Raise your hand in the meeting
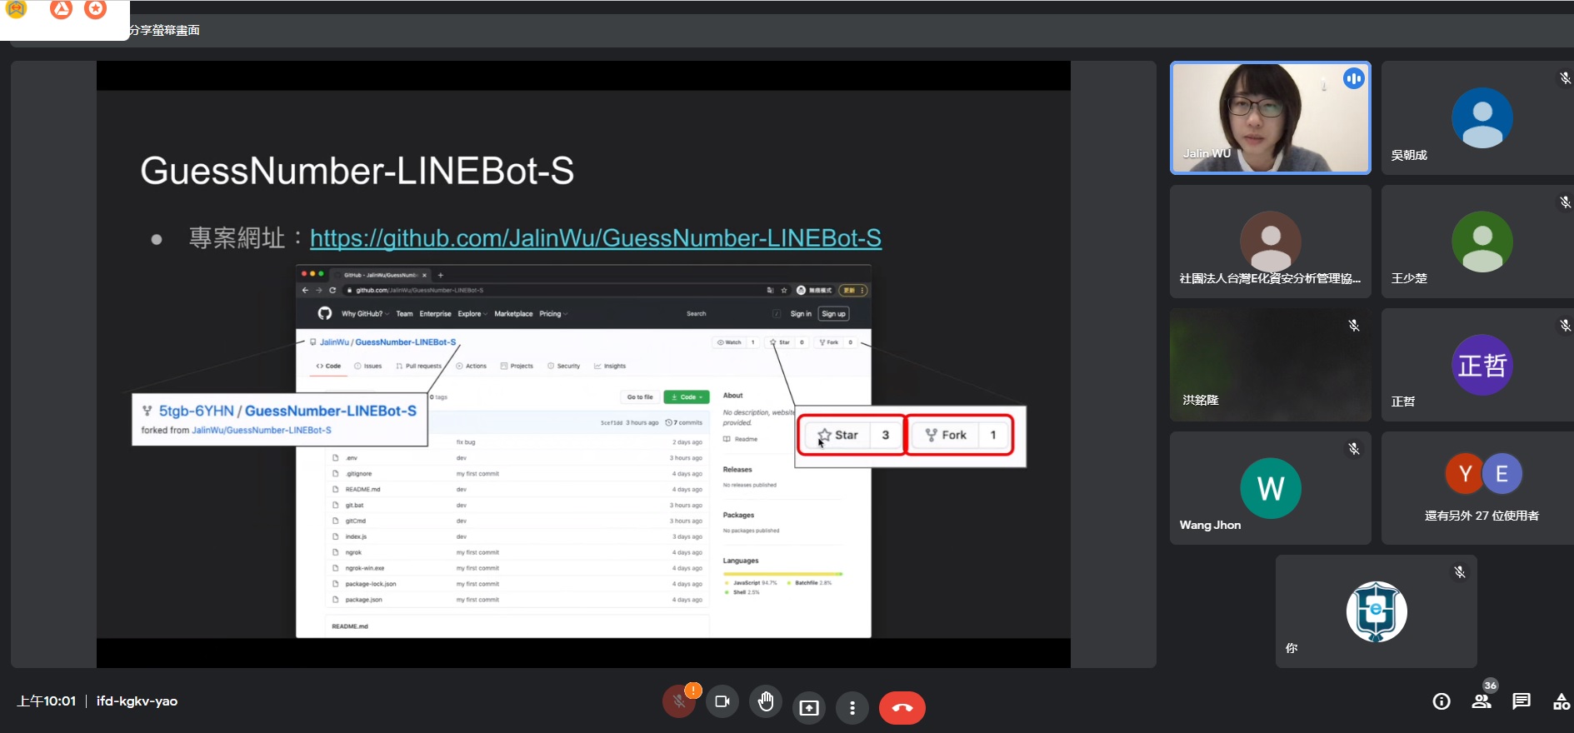Screen dimensions: 1574x733 click(x=766, y=702)
